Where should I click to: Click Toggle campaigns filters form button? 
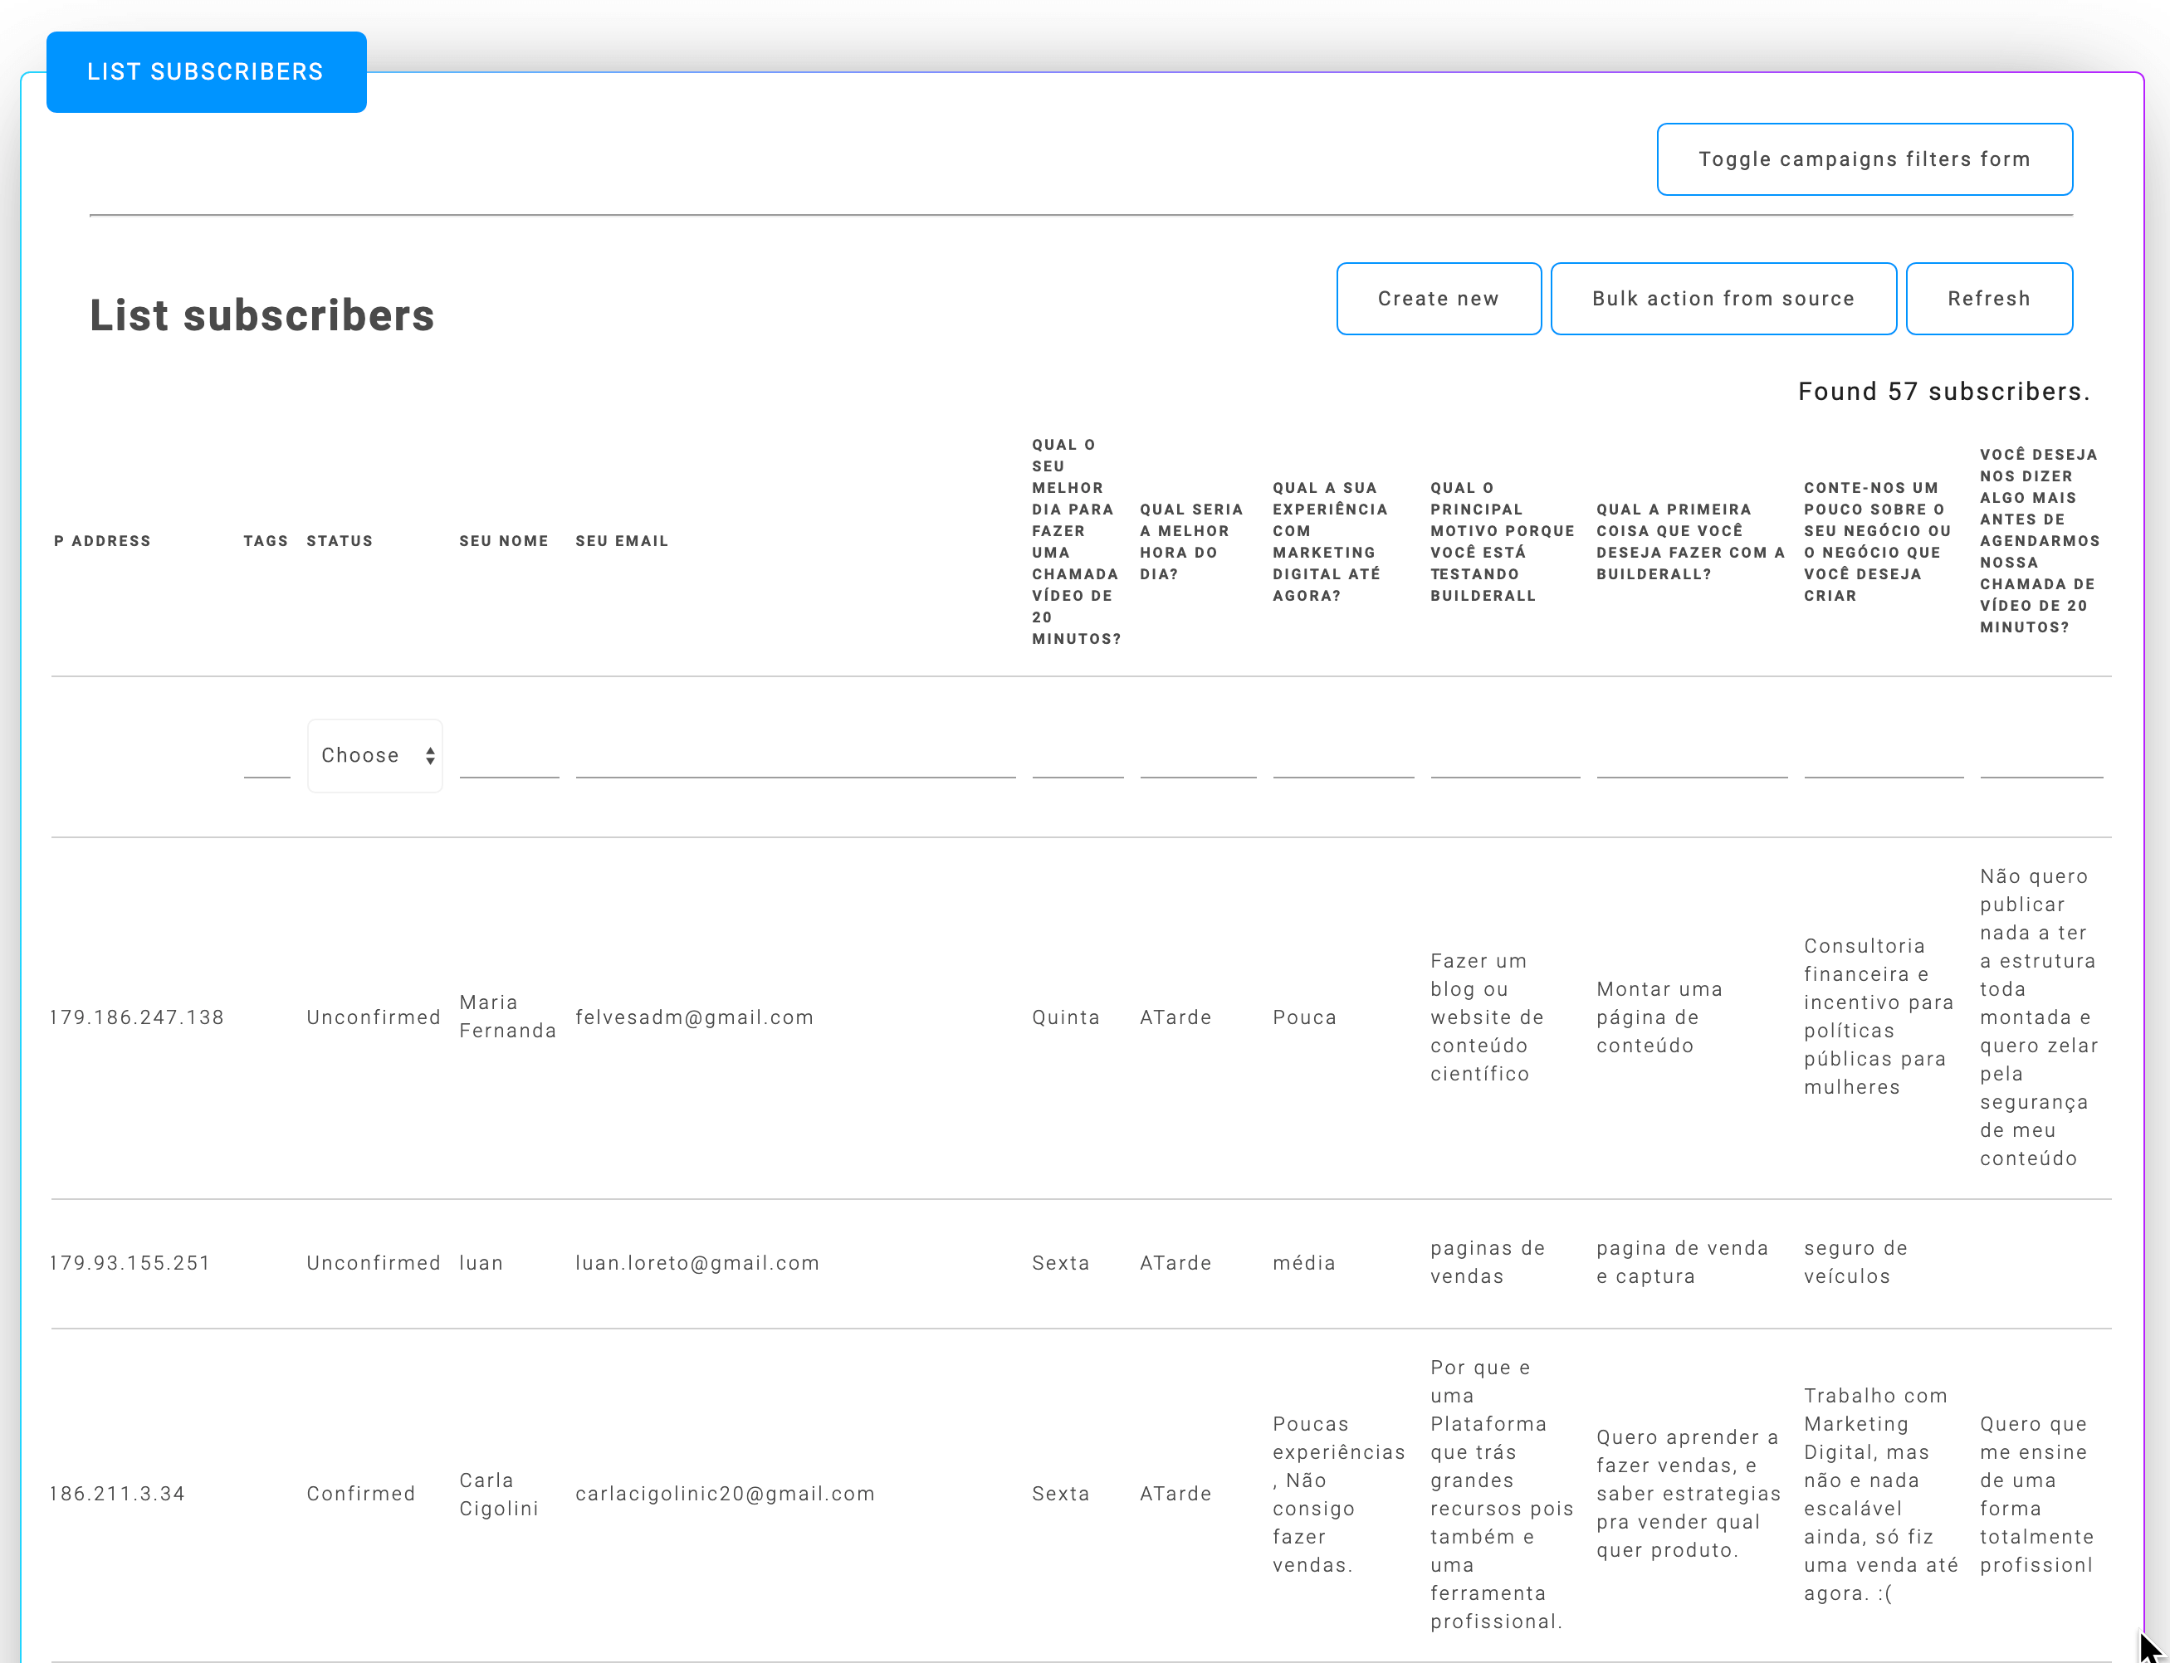(1865, 159)
